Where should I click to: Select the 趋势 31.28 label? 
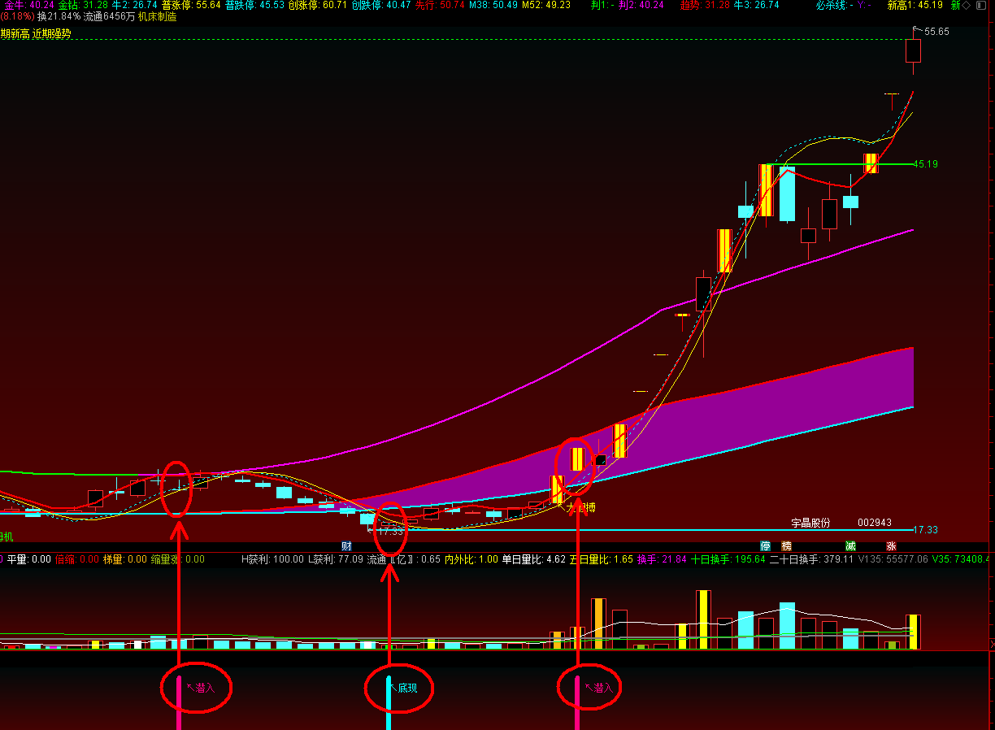point(705,5)
